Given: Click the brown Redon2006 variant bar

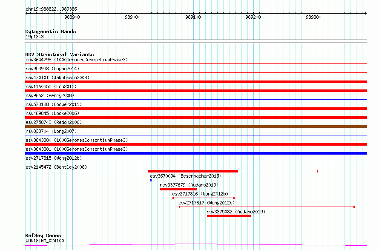Looking at the screenshot, I should 196,126.
